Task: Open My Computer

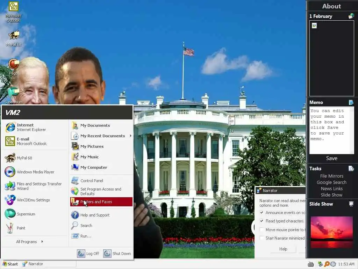Action: 101,167
